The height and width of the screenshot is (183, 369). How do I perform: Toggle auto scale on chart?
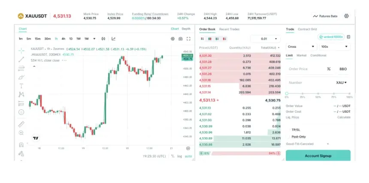pyautogui.click(x=188, y=156)
